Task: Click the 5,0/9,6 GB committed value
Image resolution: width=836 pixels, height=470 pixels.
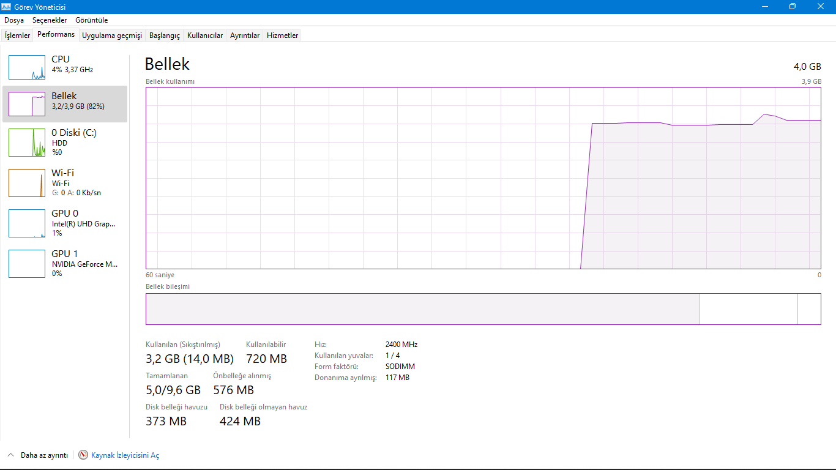Action: point(173,390)
